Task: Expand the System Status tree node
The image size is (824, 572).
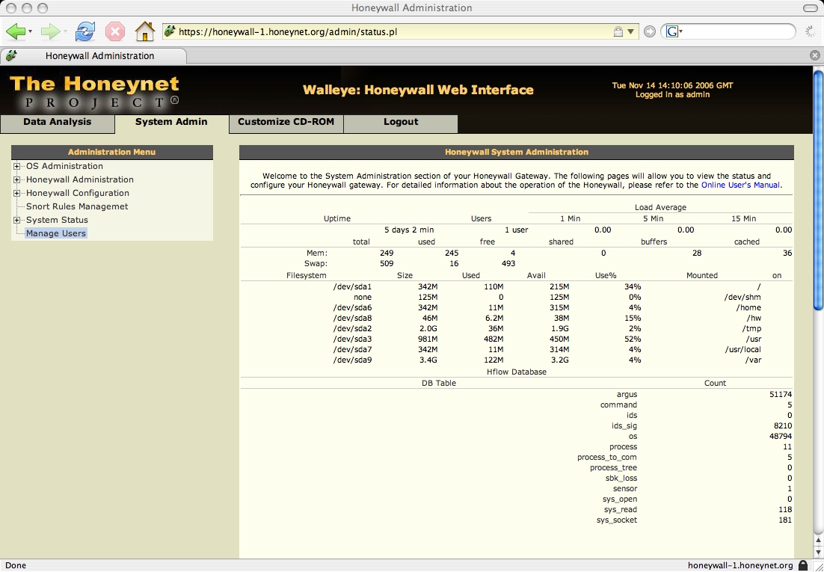Action: (16, 220)
